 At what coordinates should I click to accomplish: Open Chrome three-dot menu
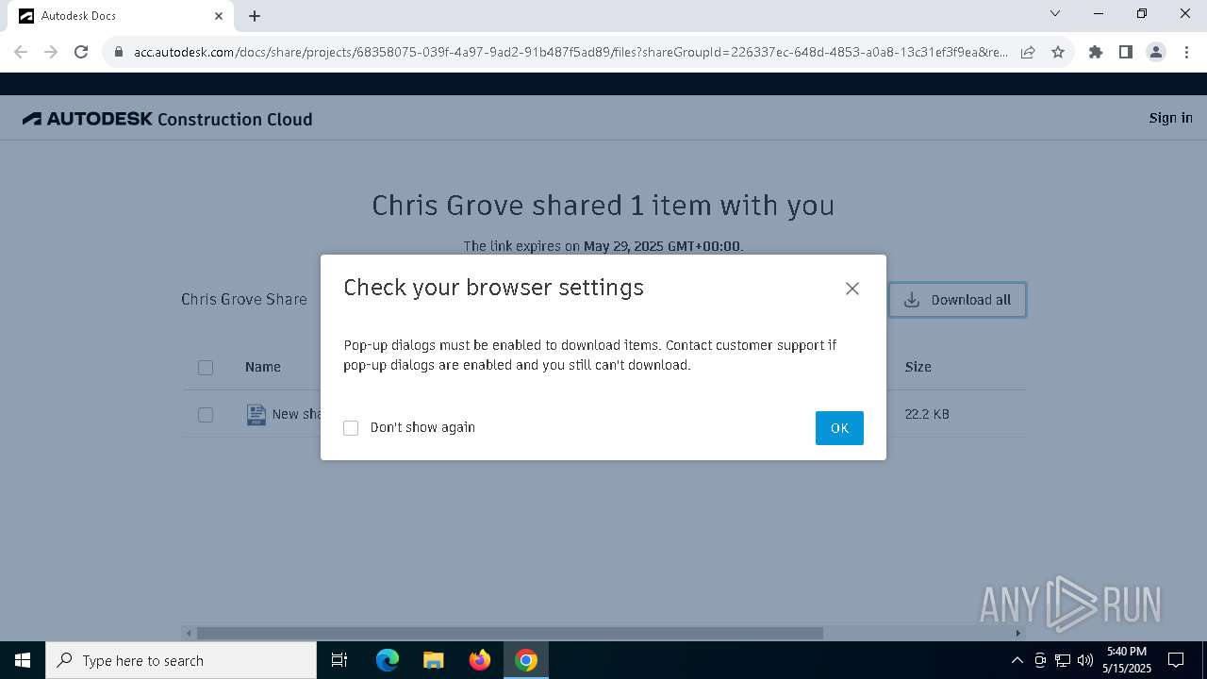[1186, 52]
